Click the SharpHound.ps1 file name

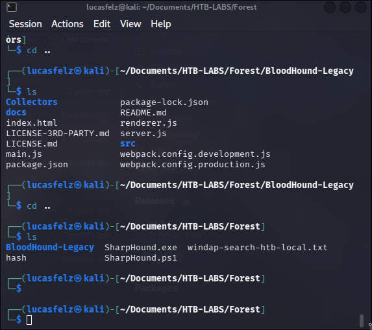point(141,258)
